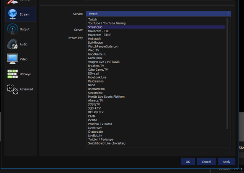Pick WatchPeopleCode.com from the list
Image resolution: width=244 pixels, height=173 pixels.
coord(156,46)
